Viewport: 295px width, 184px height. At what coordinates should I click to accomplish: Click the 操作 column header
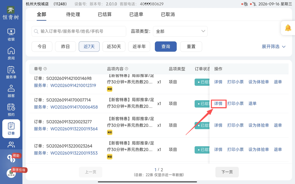click(x=218, y=69)
